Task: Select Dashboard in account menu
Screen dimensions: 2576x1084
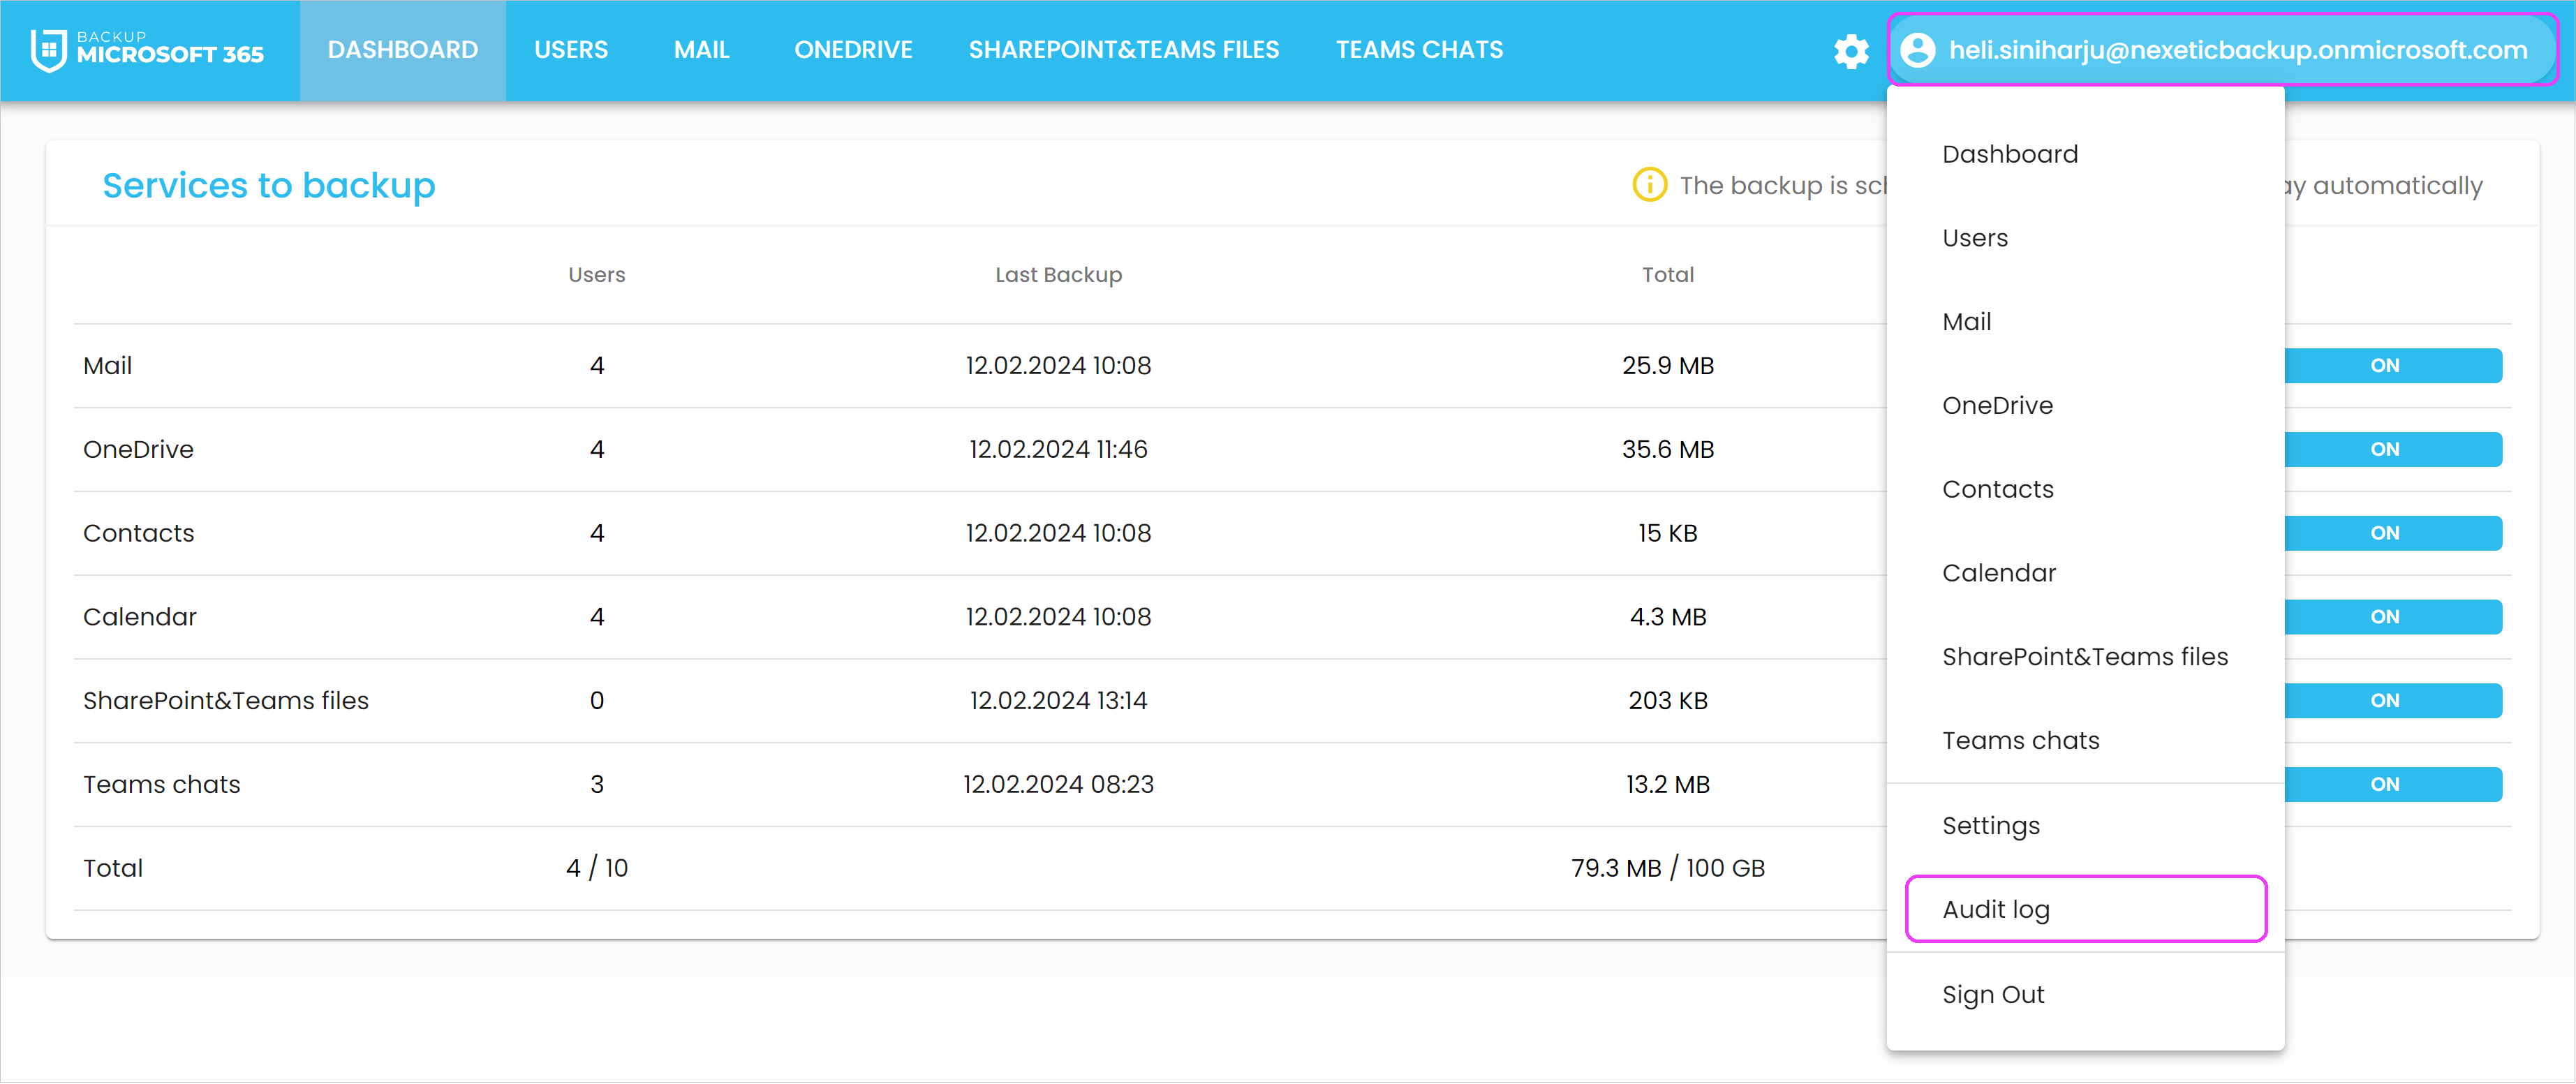Action: pyautogui.click(x=2085, y=154)
